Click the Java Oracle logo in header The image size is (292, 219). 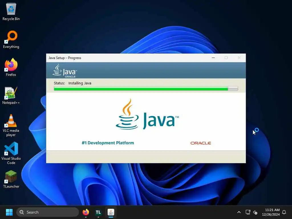pos(65,71)
